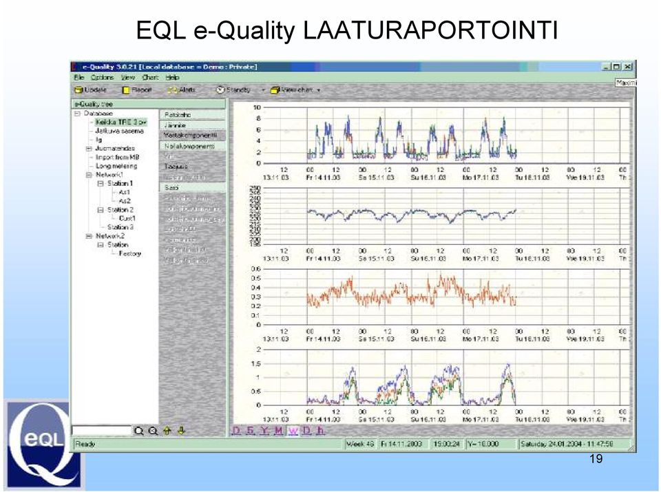Select the h time-range button
Viewport: 661px width, 492px height.
click(321, 431)
